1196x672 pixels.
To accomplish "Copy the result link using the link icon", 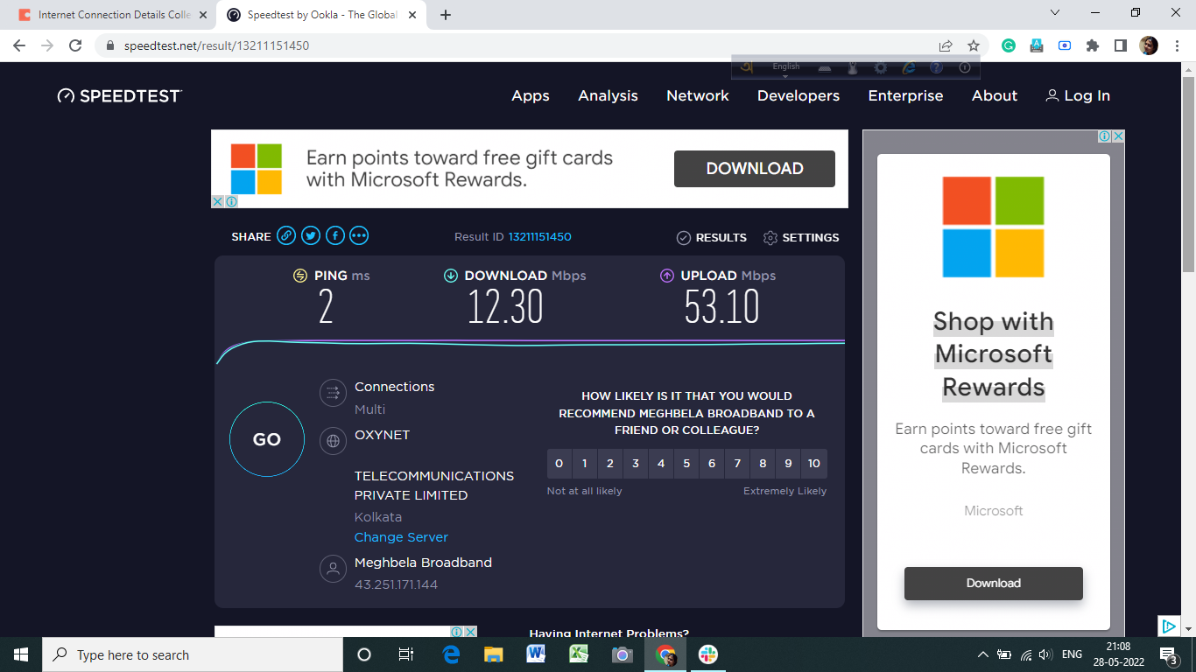I will pos(286,235).
